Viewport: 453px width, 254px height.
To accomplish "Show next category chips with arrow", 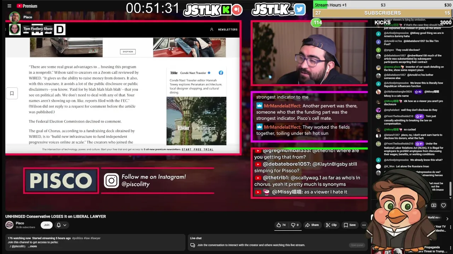I will [x=447, y=219].
